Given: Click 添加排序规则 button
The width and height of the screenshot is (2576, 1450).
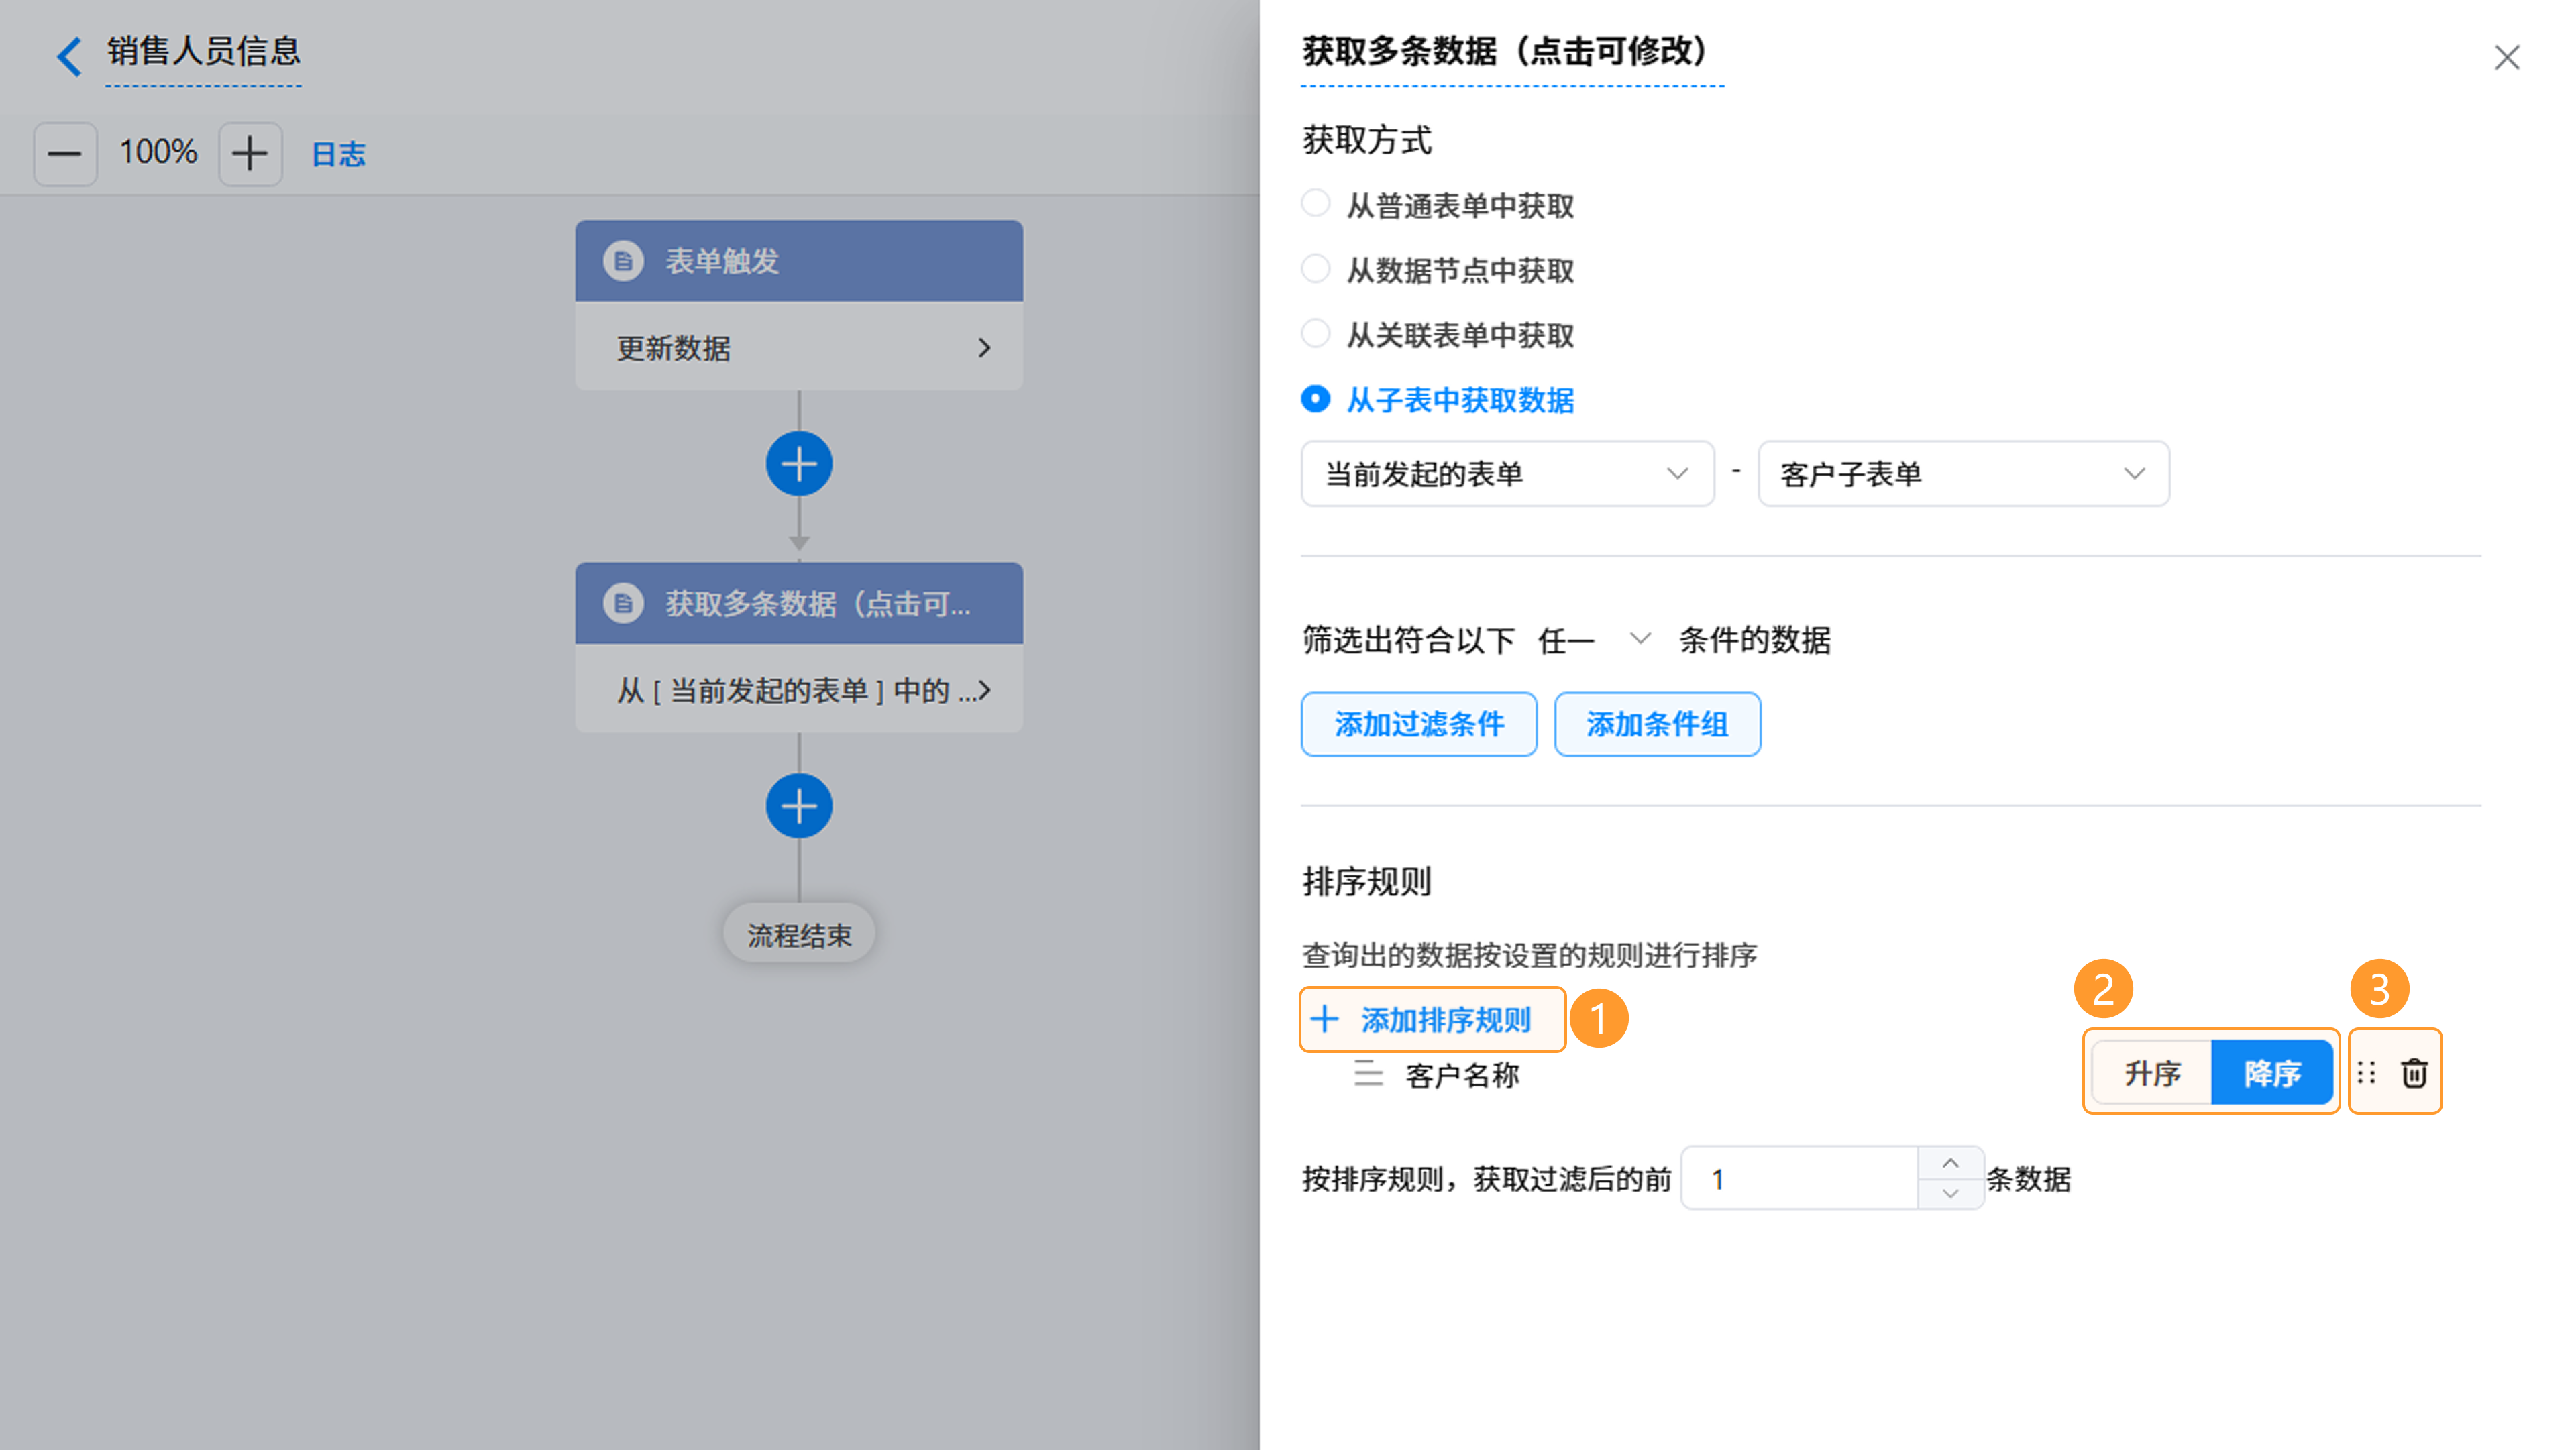Looking at the screenshot, I should pyautogui.click(x=1432, y=1020).
